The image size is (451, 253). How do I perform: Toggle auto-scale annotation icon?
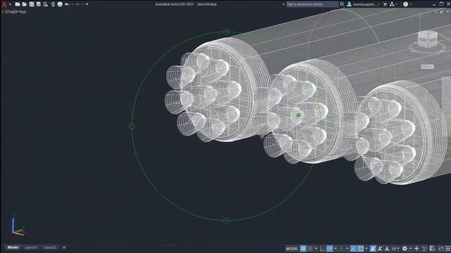380,248
